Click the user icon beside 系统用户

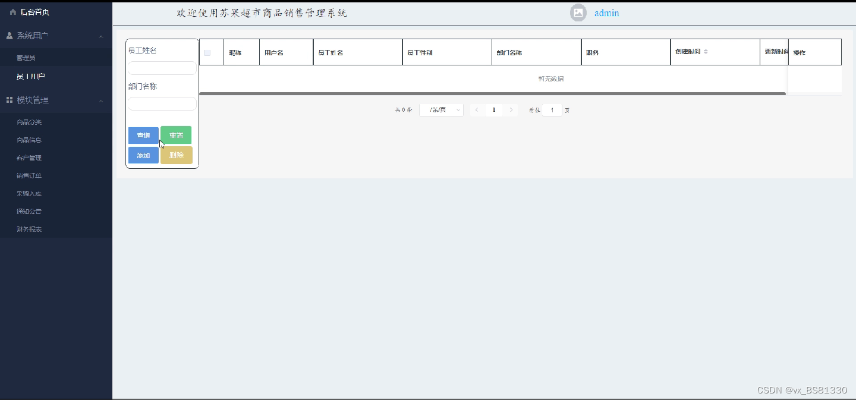coord(10,36)
